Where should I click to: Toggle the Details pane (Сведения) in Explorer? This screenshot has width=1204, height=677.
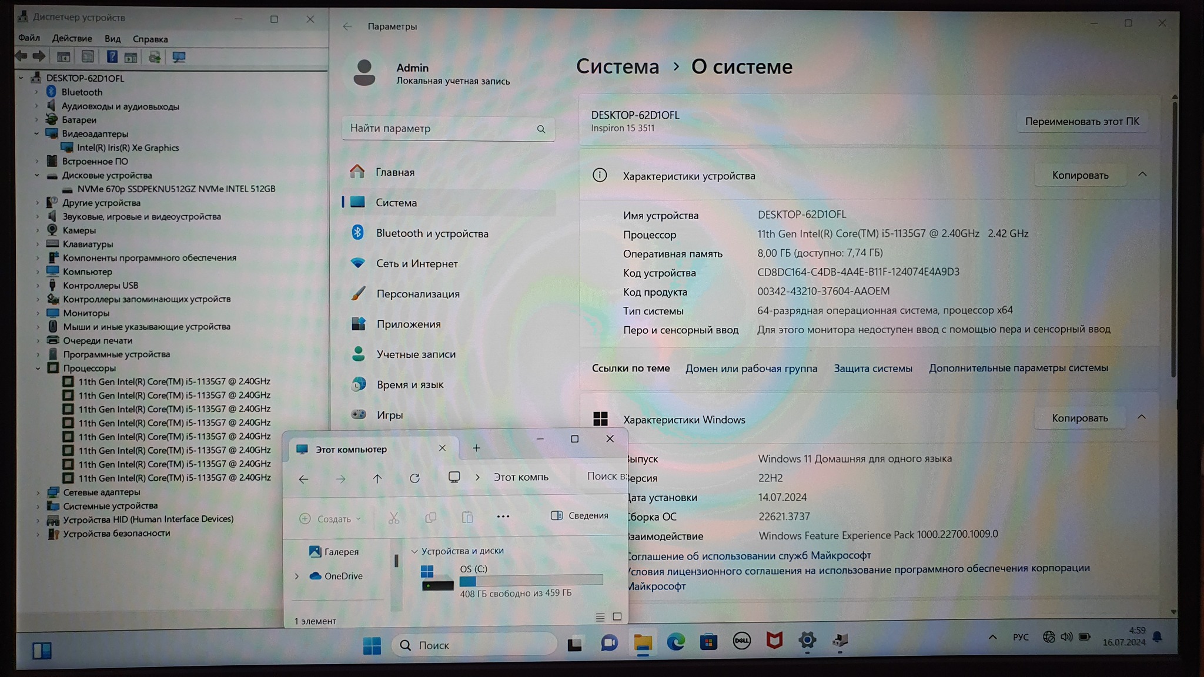(580, 515)
